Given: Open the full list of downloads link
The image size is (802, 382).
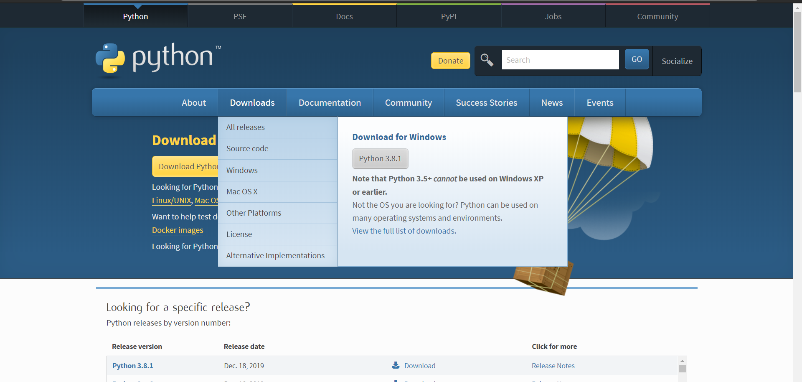Looking at the screenshot, I should tap(404, 231).
